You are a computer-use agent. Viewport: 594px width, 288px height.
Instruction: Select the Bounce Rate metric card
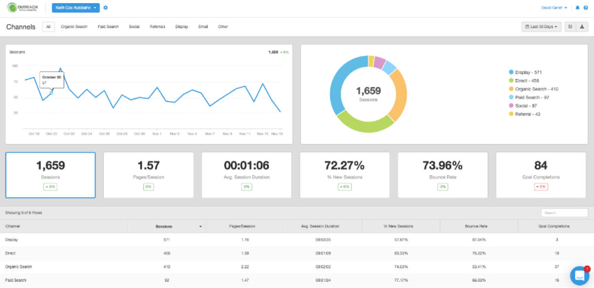tap(443, 175)
